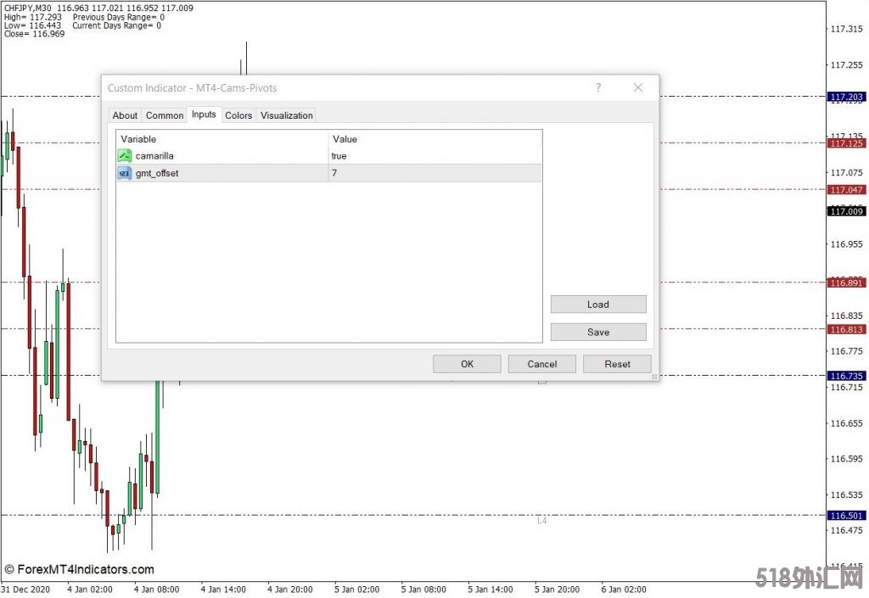Click the Reset button
The image size is (869, 598).
coord(617,364)
